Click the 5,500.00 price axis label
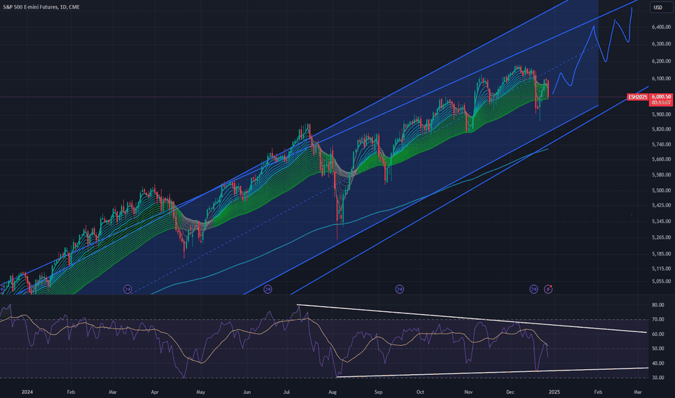The width and height of the screenshot is (675, 398). 661,190
